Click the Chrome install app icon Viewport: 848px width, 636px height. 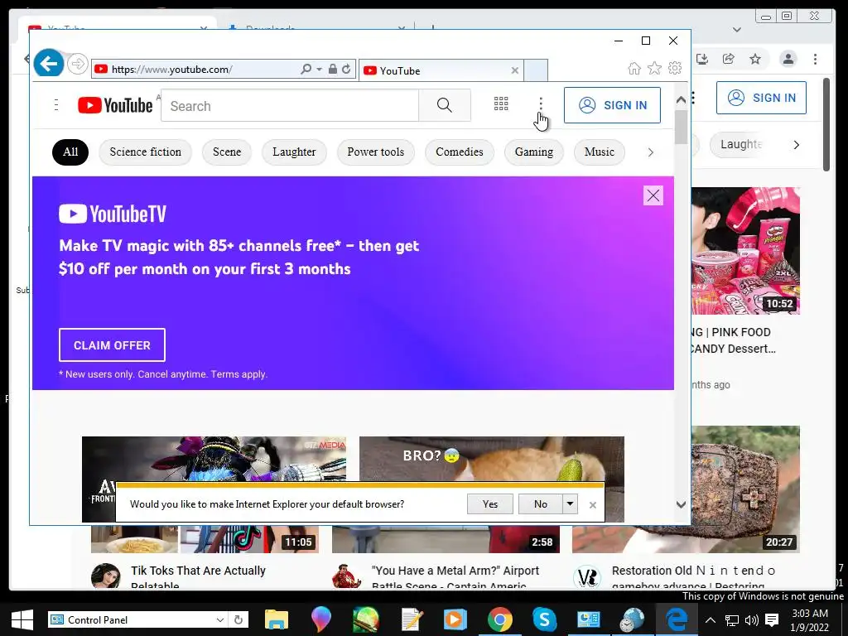pos(702,59)
